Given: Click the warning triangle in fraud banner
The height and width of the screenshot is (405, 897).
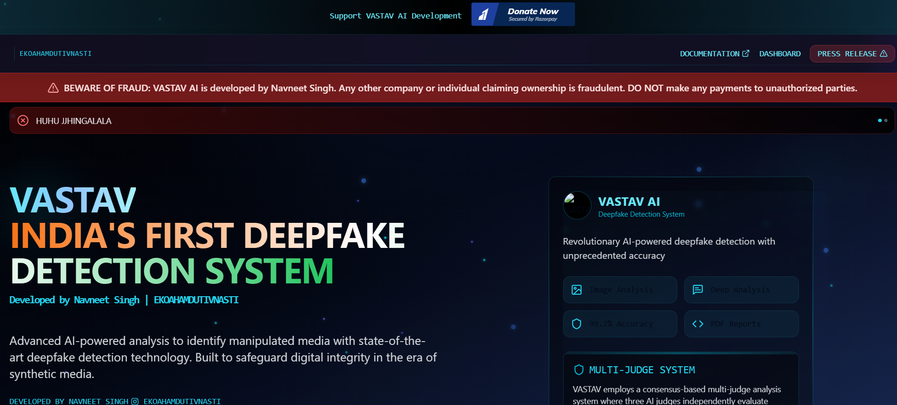Looking at the screenshot, I should (x=53, y=88).
